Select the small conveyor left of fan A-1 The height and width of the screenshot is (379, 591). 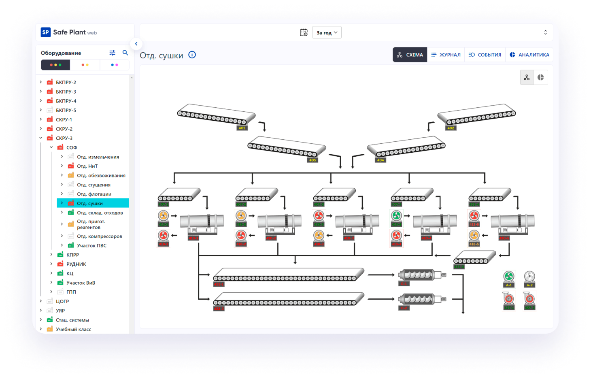474,259
